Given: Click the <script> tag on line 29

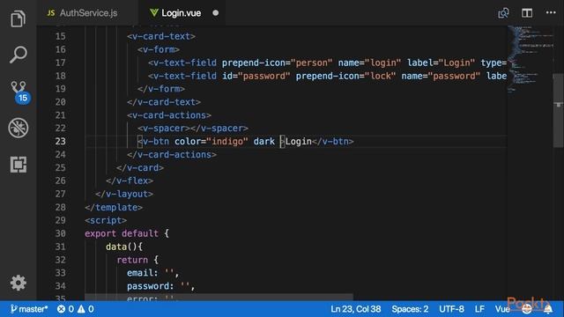Looking at the screenshot, I should point(106,220).
